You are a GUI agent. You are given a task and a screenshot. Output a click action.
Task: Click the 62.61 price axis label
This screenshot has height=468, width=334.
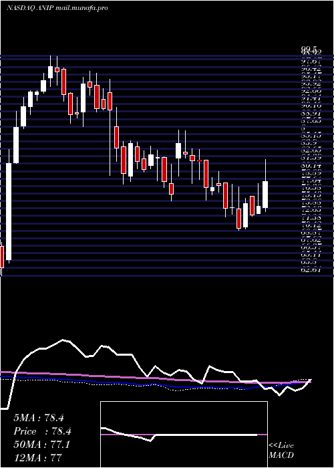tap(310, 270)
